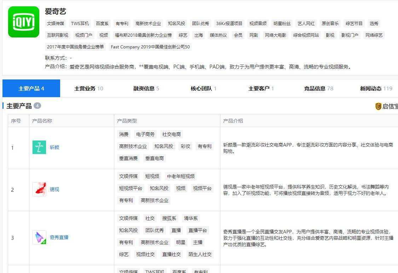The width and height of the screenshot is (398, 273).
Task: Click the Fast Company 2019中国最佳创新公司50 tag
Action: [150, 47]
